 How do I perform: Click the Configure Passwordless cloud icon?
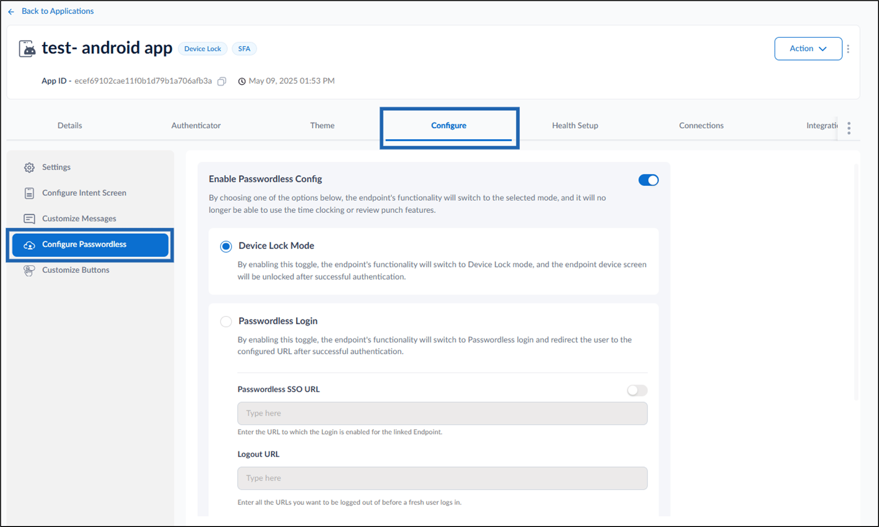29,245
